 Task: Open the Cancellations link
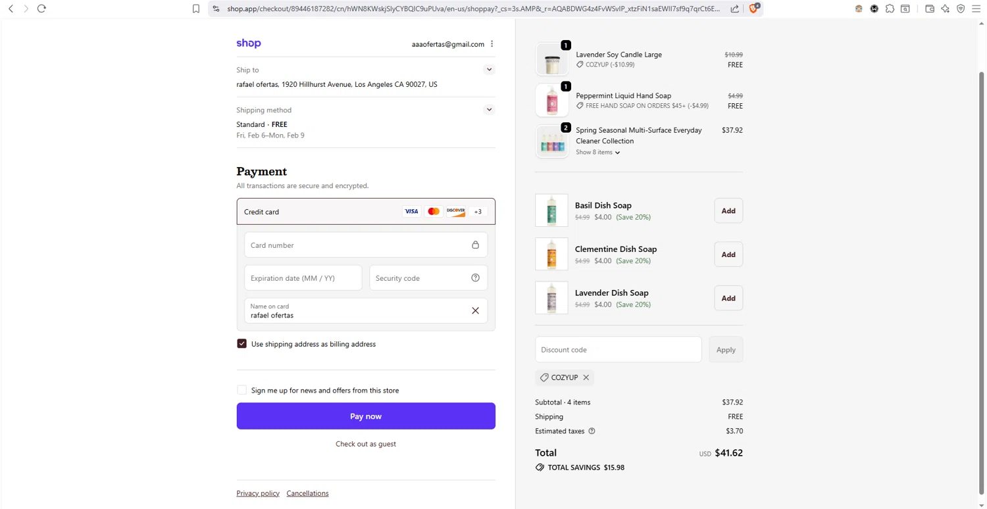click(307, 493)
